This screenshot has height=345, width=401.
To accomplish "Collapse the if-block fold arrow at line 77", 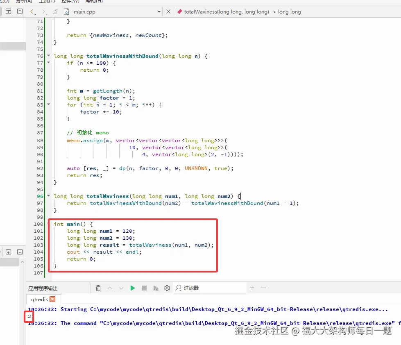I will pyautogui.click(x=49, y=62).
